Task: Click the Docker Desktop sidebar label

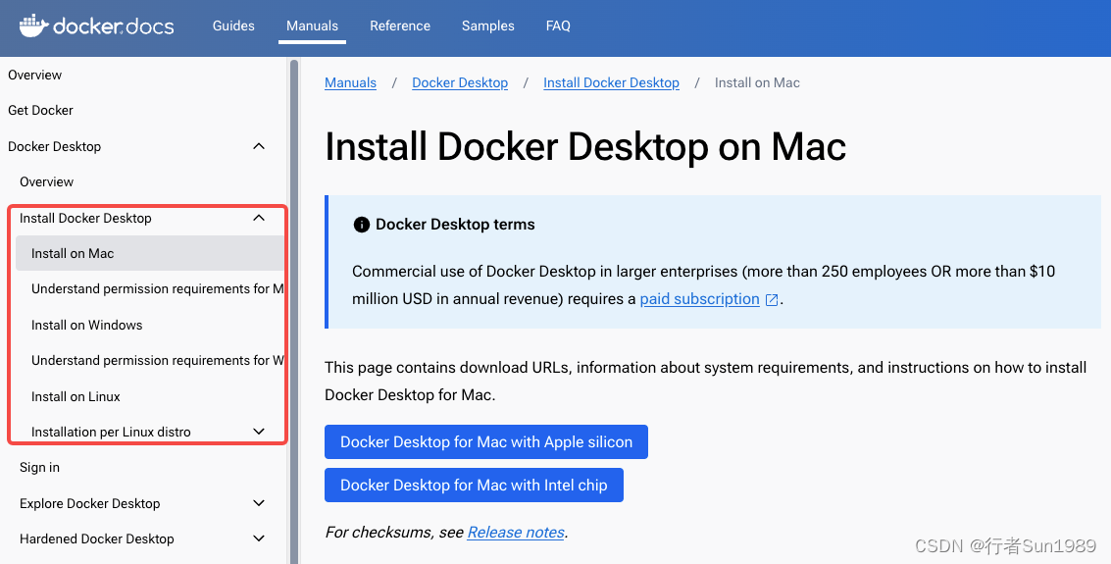Action: click(54, 147)
